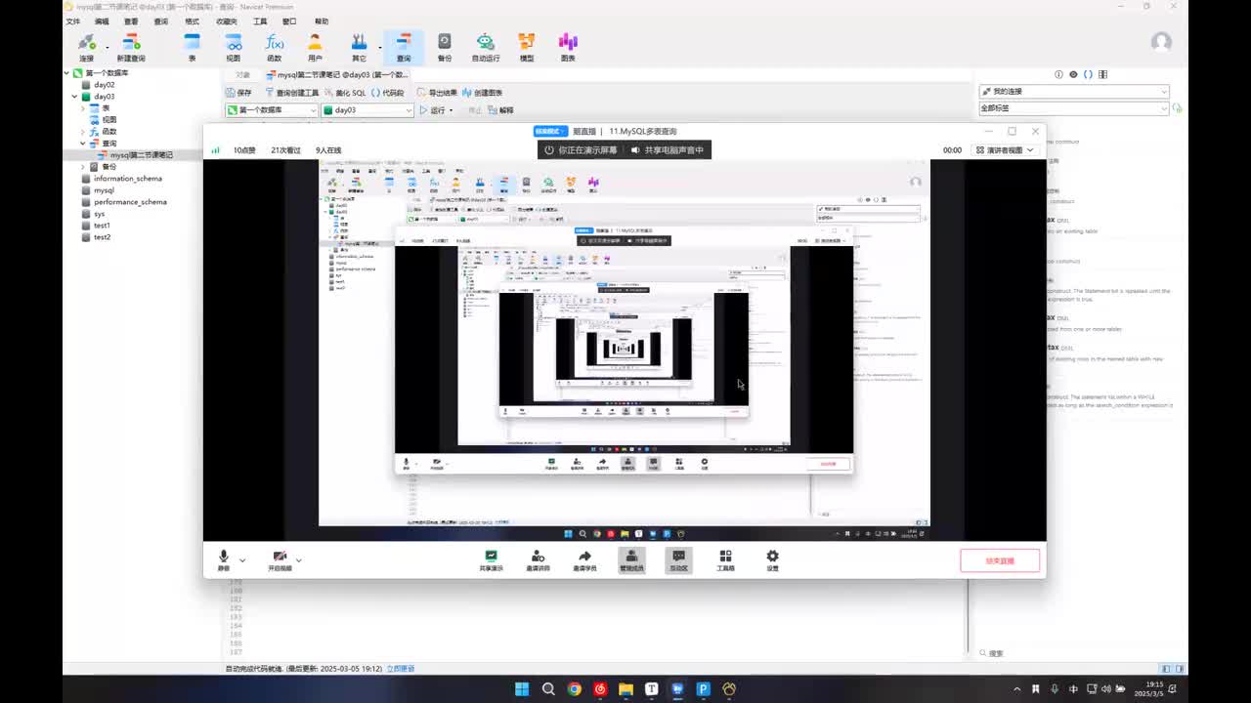Open the 互动区 chat interaction icon
The width and height of the screenshot is (1251, 703).
click(x=678, y=560)
